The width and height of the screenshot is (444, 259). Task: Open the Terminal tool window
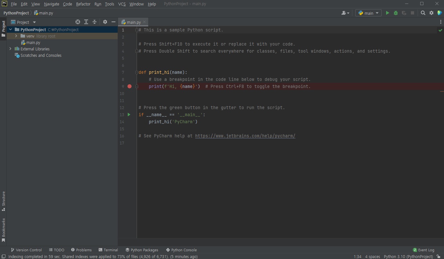[x=108, y=250]
